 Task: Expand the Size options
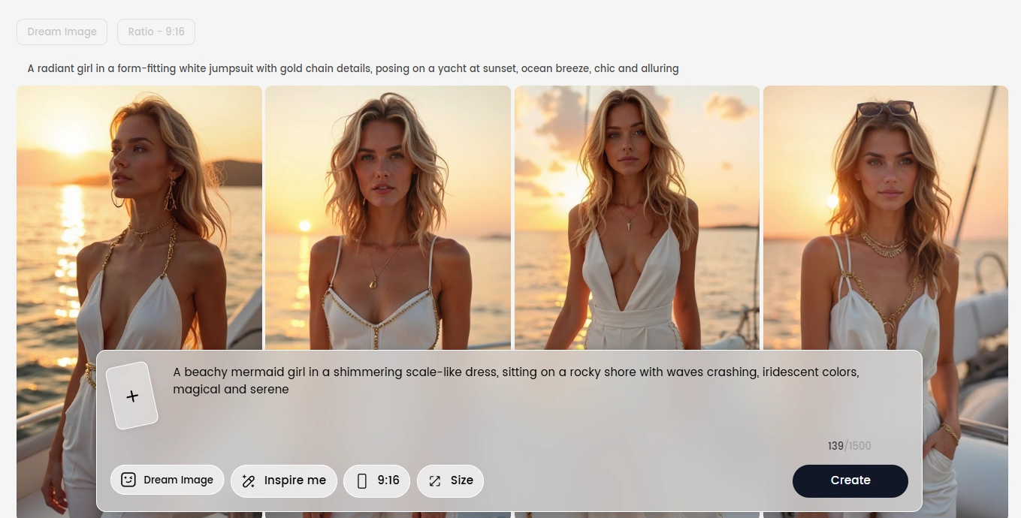[450, 480]
